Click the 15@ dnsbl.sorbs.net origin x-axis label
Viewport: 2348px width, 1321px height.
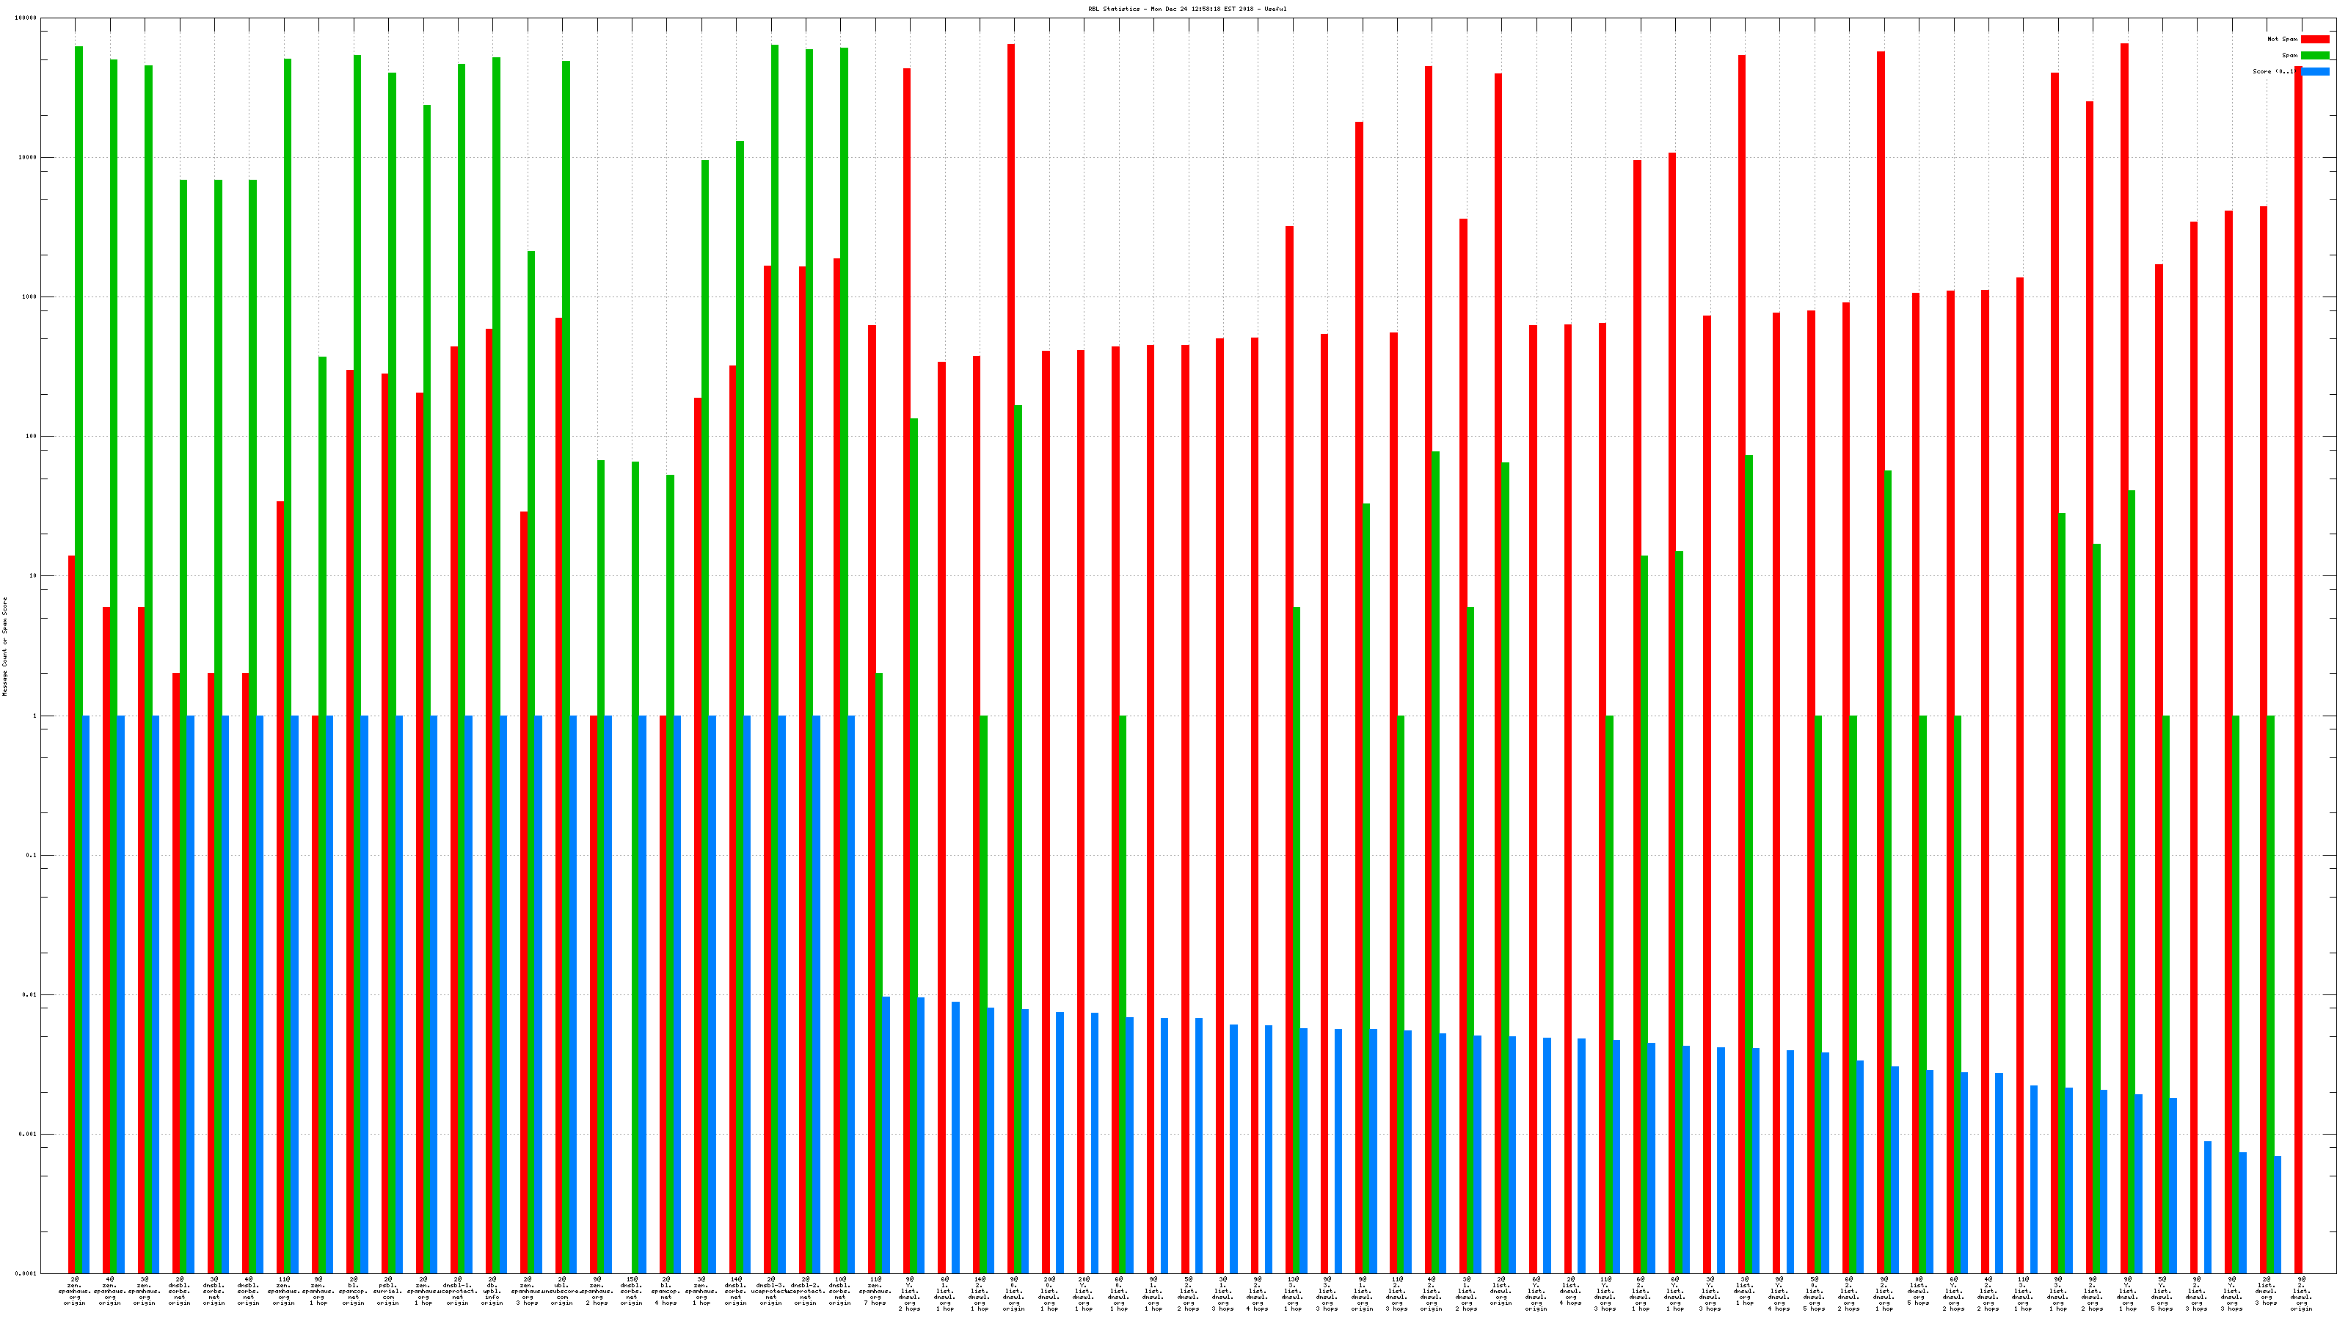632,1292
